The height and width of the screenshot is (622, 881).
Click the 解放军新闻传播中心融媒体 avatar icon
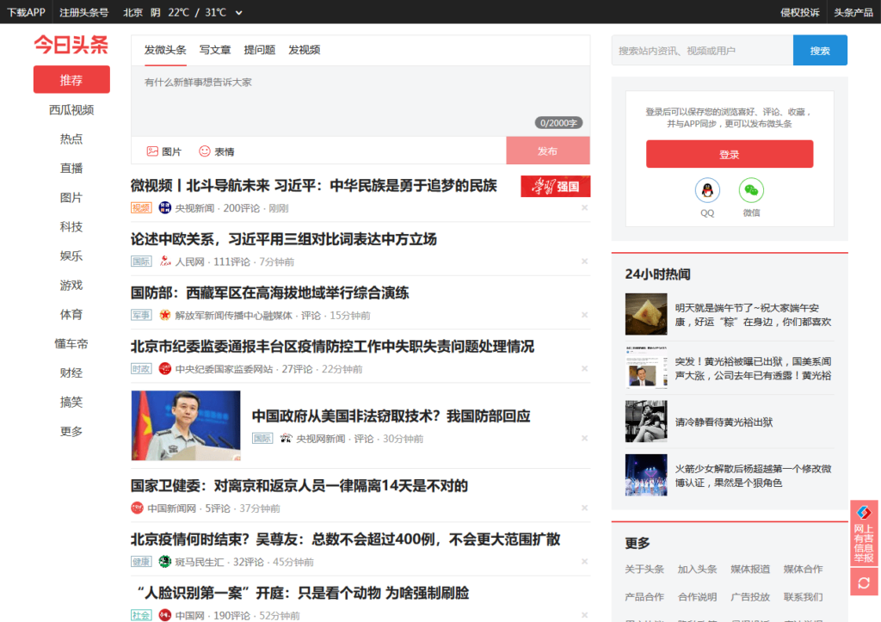click(164, 315)
